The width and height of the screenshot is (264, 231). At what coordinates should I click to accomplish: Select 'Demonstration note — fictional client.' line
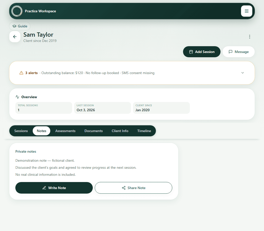pyautogui.click(x=45, y=160)
